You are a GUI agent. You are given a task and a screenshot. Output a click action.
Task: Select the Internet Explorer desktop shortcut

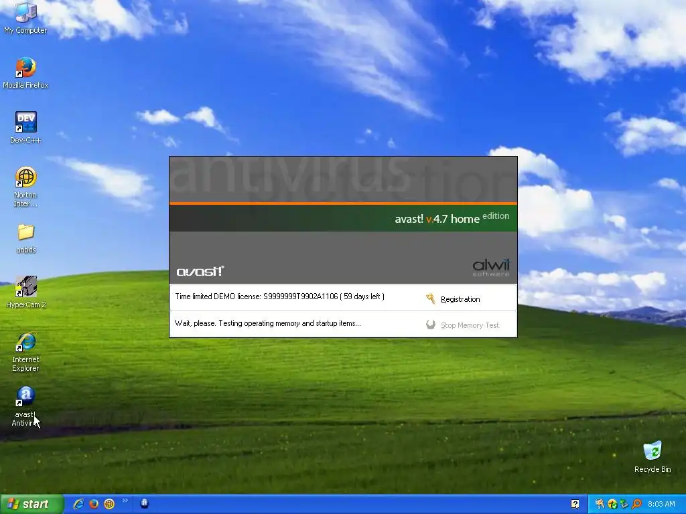pos(25,352)
